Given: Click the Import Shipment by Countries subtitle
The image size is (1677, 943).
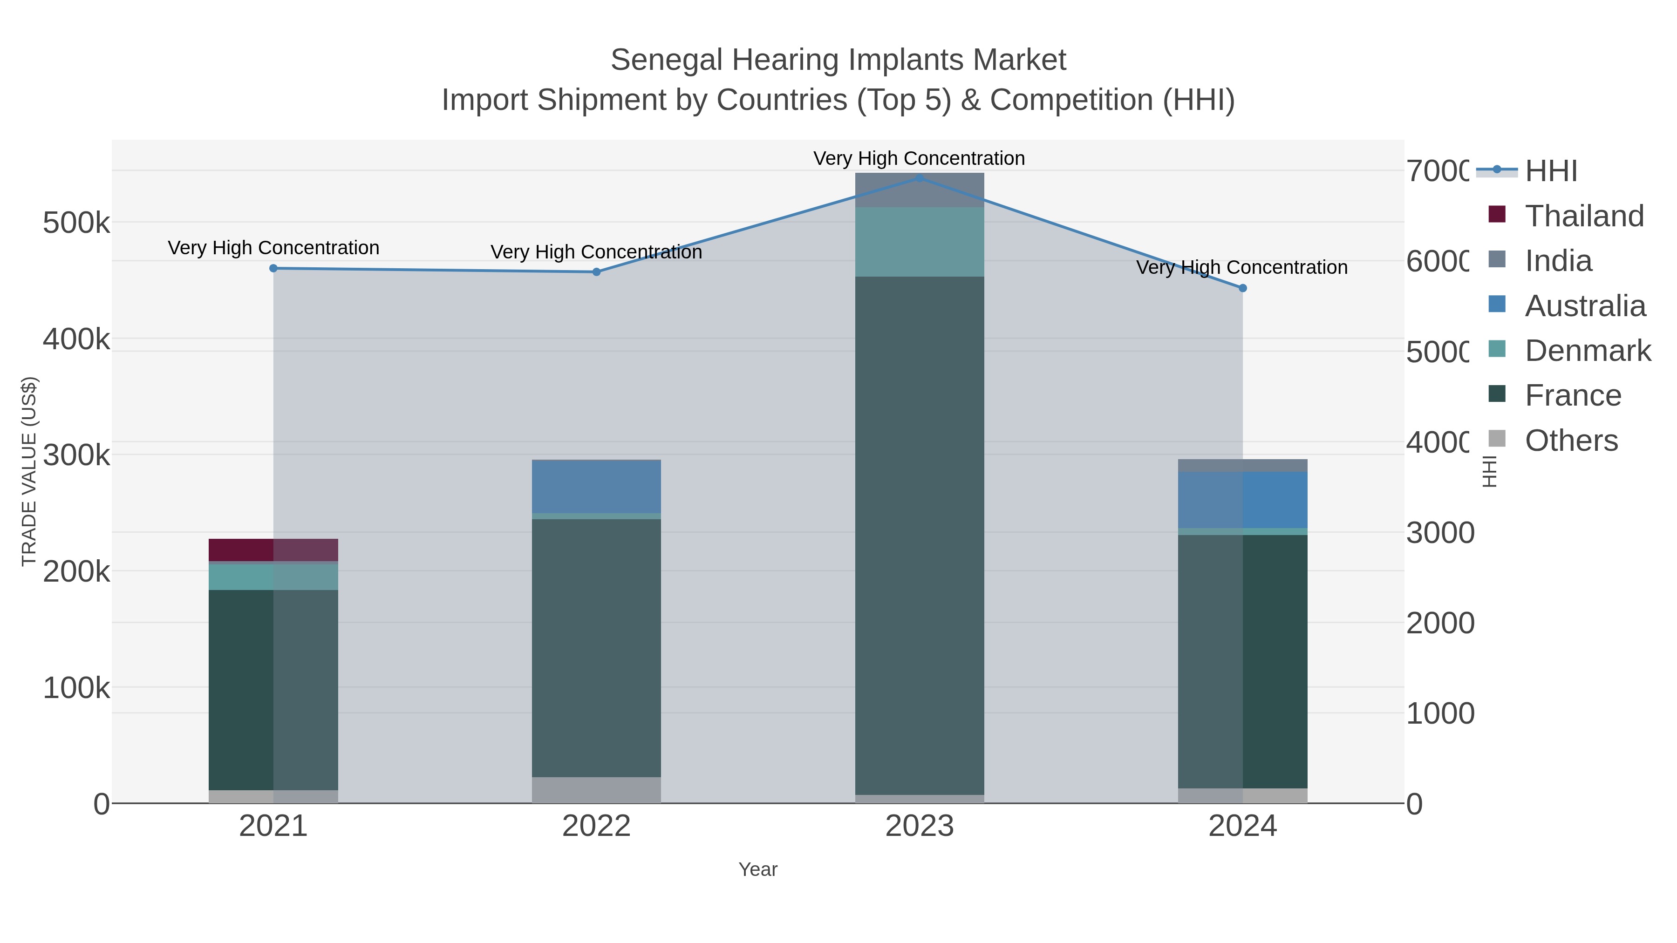Looking at the screenshot, I should [x=838, y=100].
